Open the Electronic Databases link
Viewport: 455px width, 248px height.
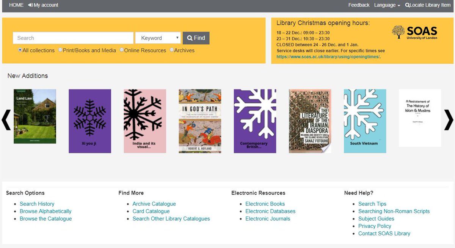270,211
